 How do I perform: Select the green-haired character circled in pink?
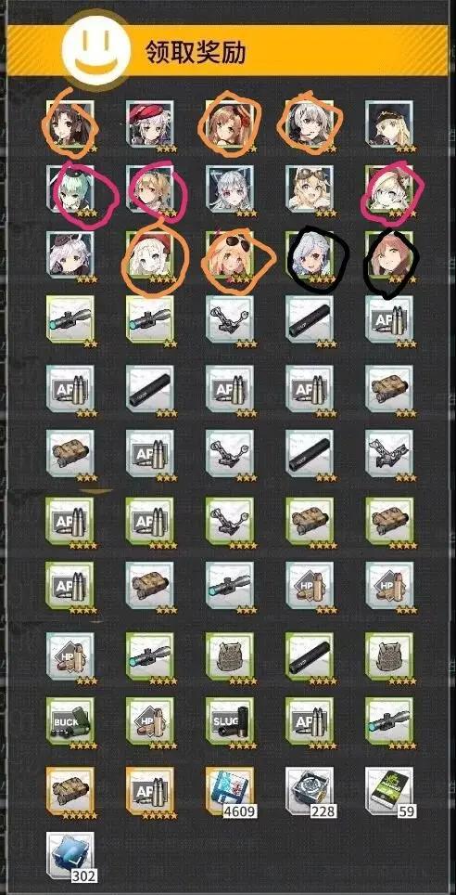(70, 190)
